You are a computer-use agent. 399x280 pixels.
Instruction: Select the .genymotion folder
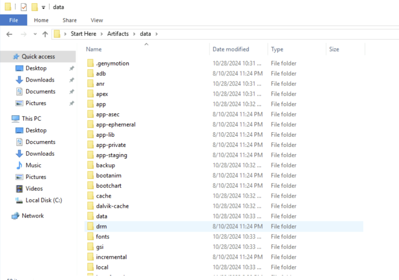coord(112,63)
